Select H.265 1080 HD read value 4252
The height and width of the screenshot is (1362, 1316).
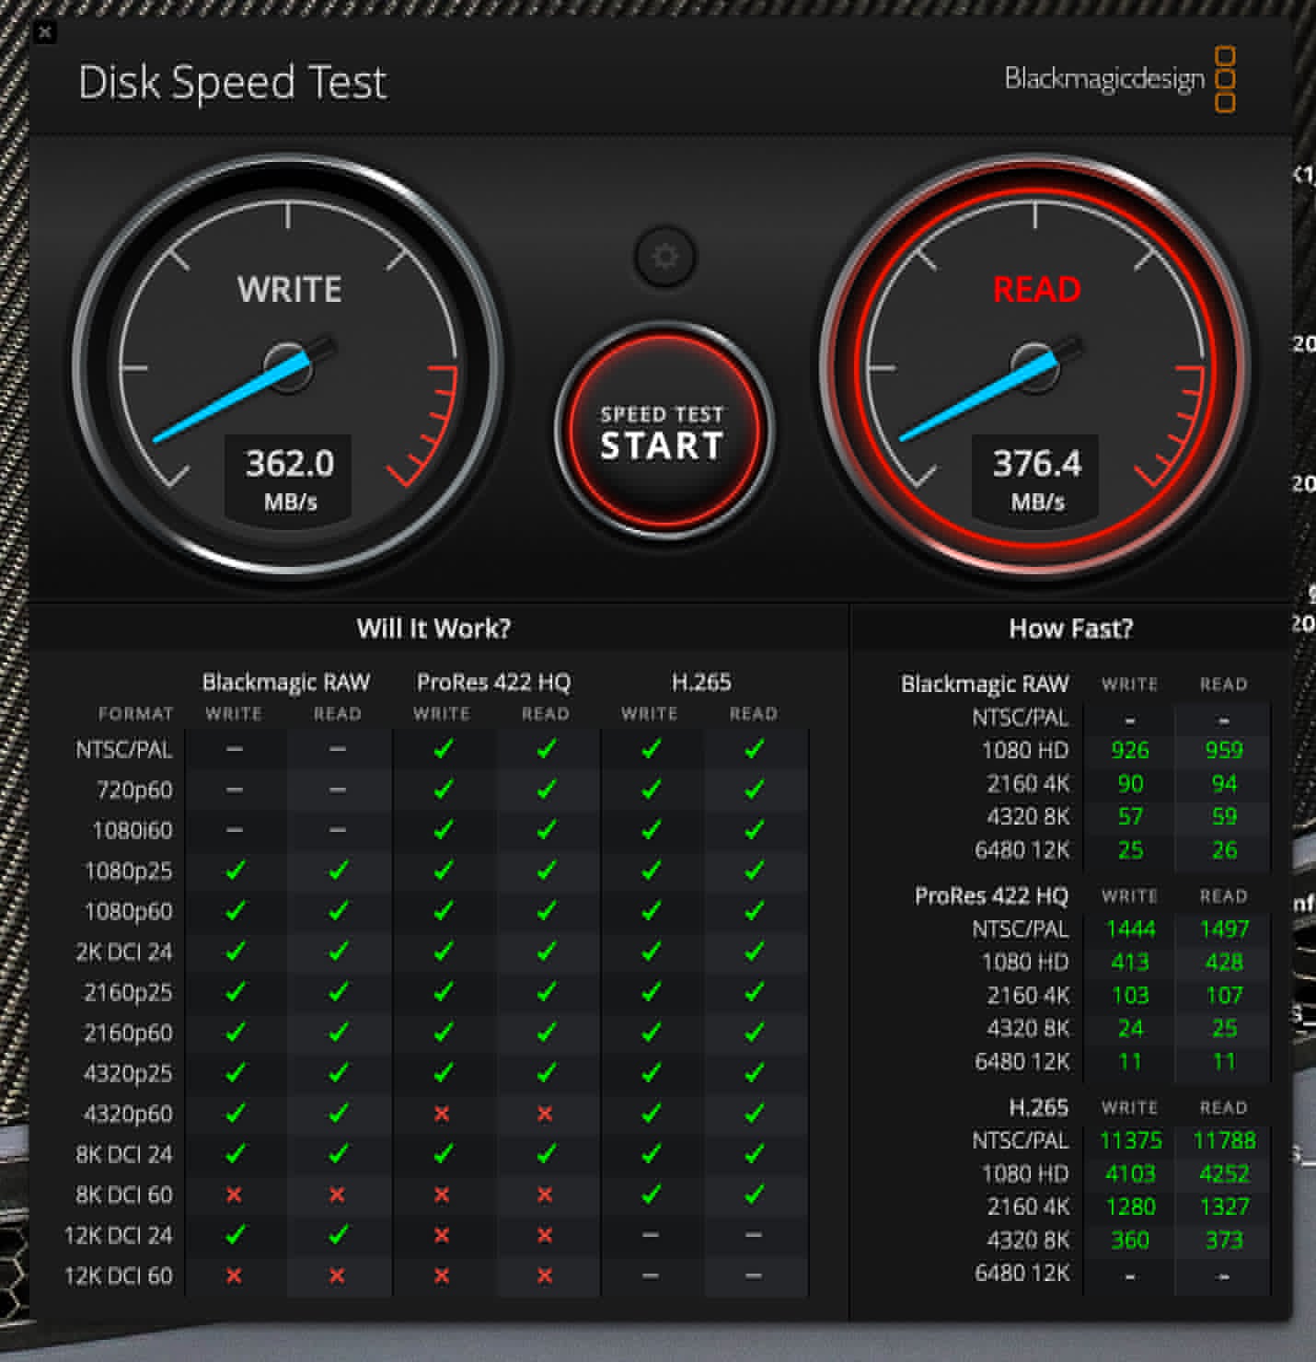pyautogui.click(x=1224, y=1173)
